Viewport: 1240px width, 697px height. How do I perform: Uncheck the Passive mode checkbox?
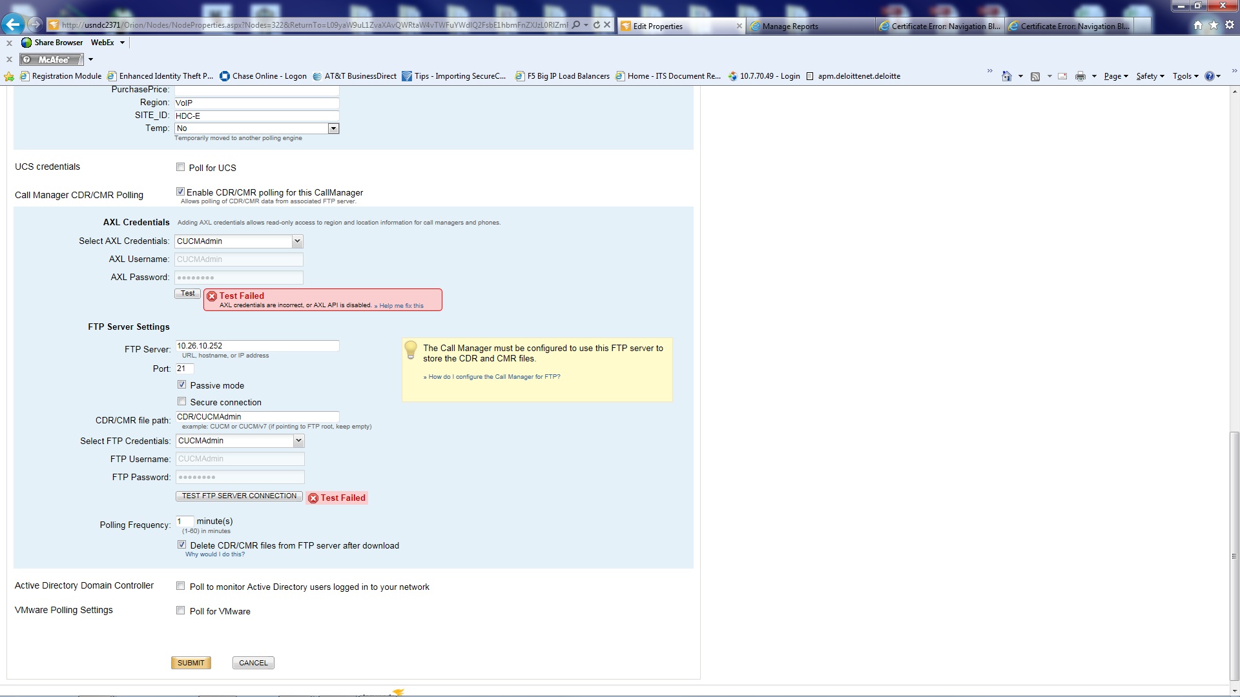182,385
